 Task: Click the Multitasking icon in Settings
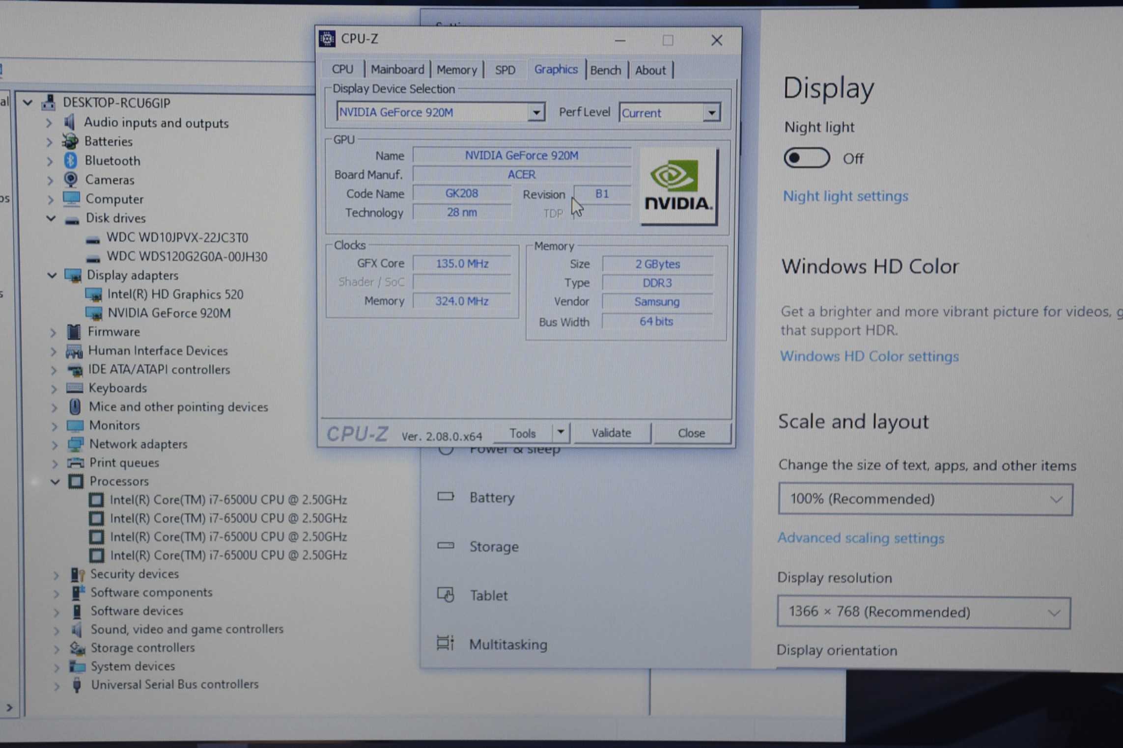pyautogui.click(x=446, y=643)
